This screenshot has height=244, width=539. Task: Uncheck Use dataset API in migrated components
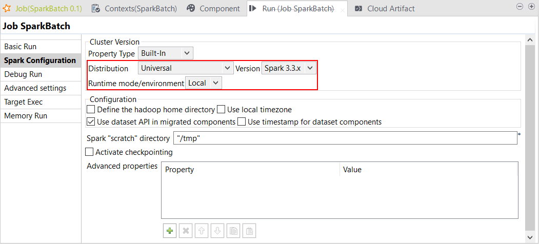[x=91, y=122]
